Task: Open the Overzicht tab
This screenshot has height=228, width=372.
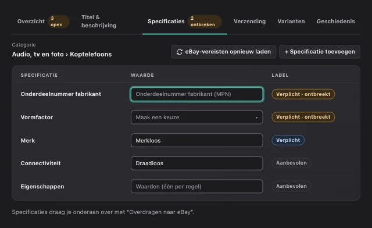Action: tap(31, 22)
